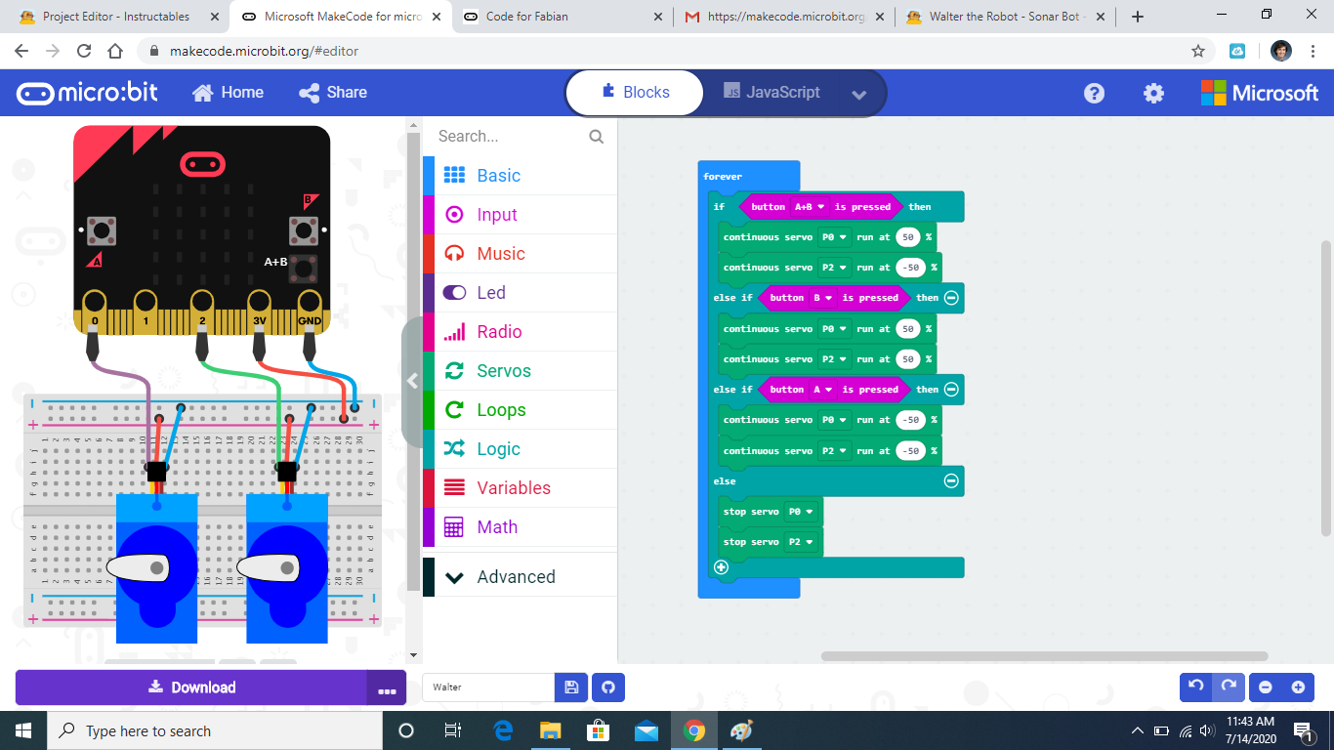This screenshot has width=1334, height=750.
Task: Switch editor to Blocks view
Action: 635,93
